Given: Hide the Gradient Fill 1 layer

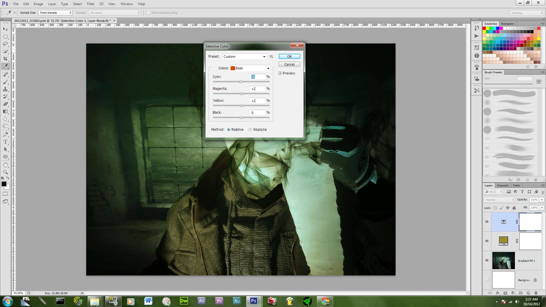Looking at the screenshot, I should 487,260.
